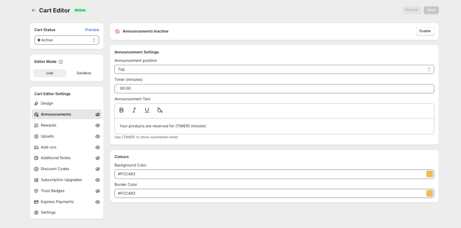This screenshot has width=461, height=228.
Task: Open the Background Color swatch
Action: point(430,174)
